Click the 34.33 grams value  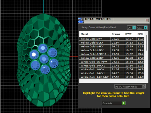click(x=115, y=58)
